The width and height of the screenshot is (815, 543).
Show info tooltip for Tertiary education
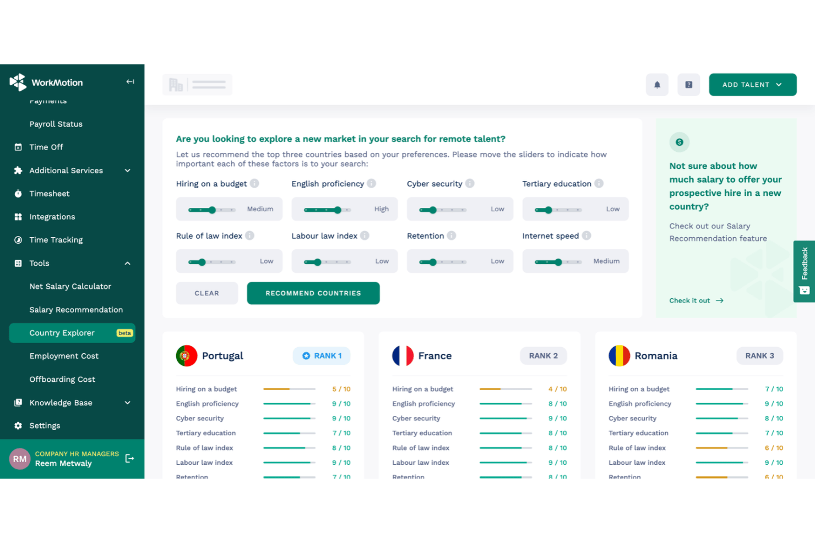(x=599, y=183)
